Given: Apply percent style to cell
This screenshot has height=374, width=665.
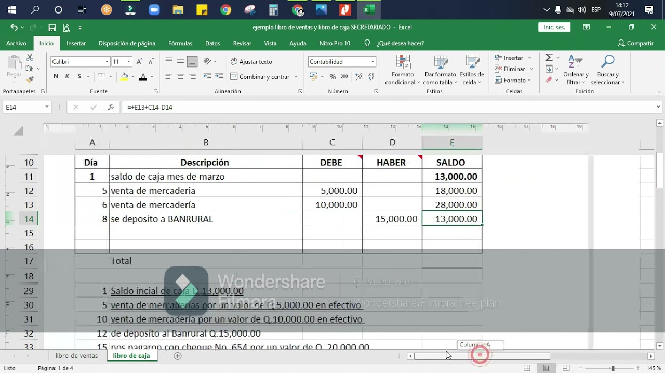Looking at the screenshot, I should click(x=332, y=77).
